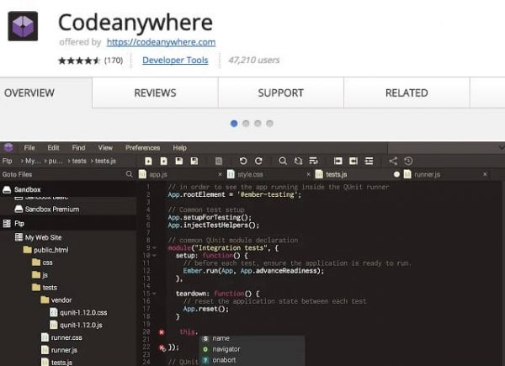This screenshot has width=505, height=366.
Task: Click the star rating with 170 reviews
Action: click(x=91, y=61)
